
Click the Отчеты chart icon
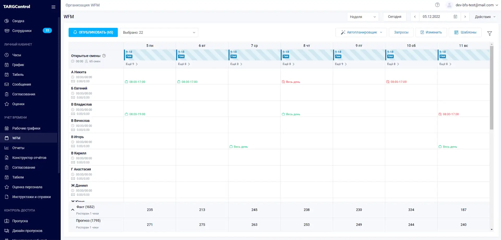pyautogui.click(x=7, y=148)
